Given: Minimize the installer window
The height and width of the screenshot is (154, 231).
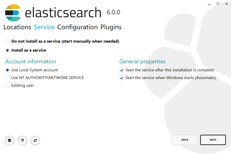Looking at the screenshot, I should pos(209,4).
